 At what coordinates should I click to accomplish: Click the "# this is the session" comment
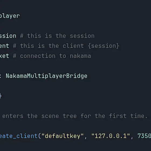point(57,36)
